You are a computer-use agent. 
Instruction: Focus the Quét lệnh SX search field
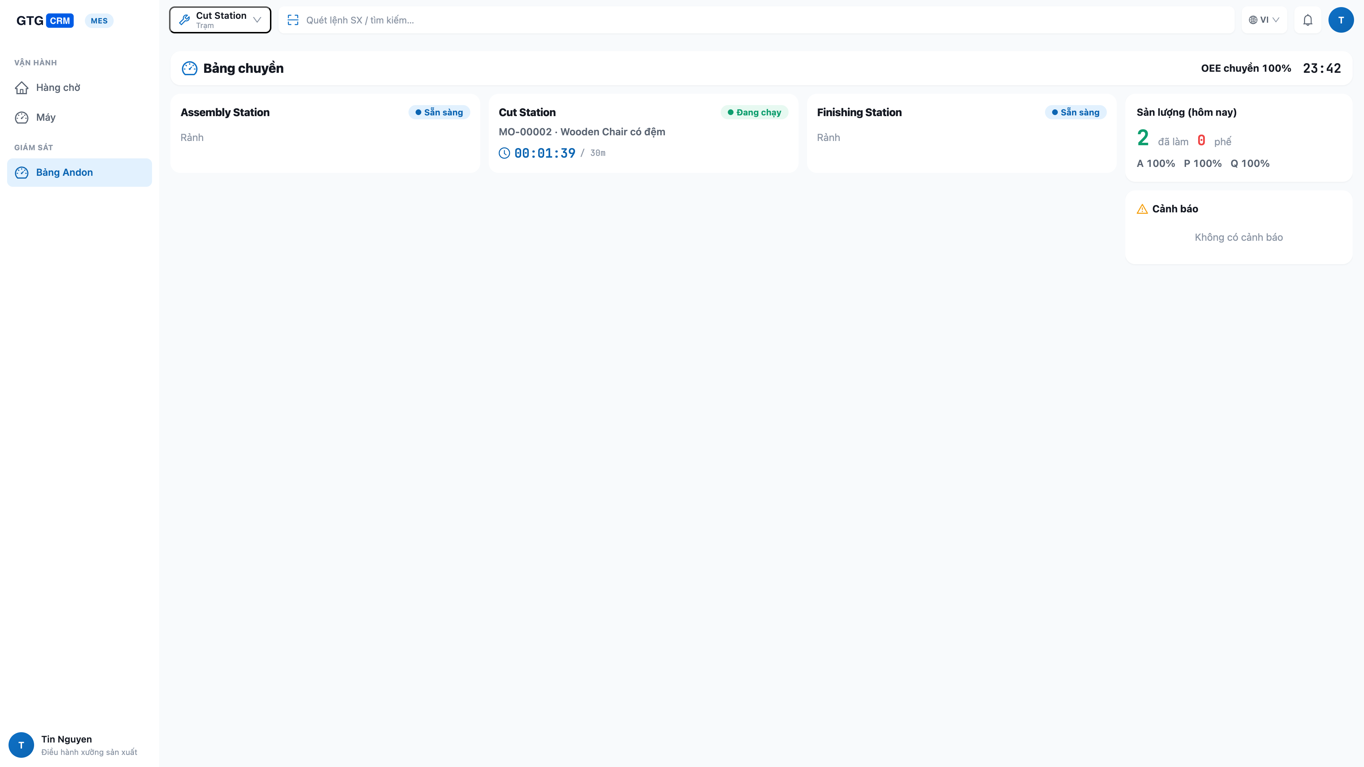pos(756,20)
